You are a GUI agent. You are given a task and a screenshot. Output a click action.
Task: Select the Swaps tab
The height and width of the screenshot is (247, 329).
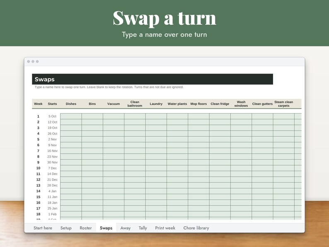(106, 228)
